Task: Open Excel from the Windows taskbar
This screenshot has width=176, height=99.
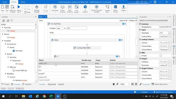Action: (51, 96)
